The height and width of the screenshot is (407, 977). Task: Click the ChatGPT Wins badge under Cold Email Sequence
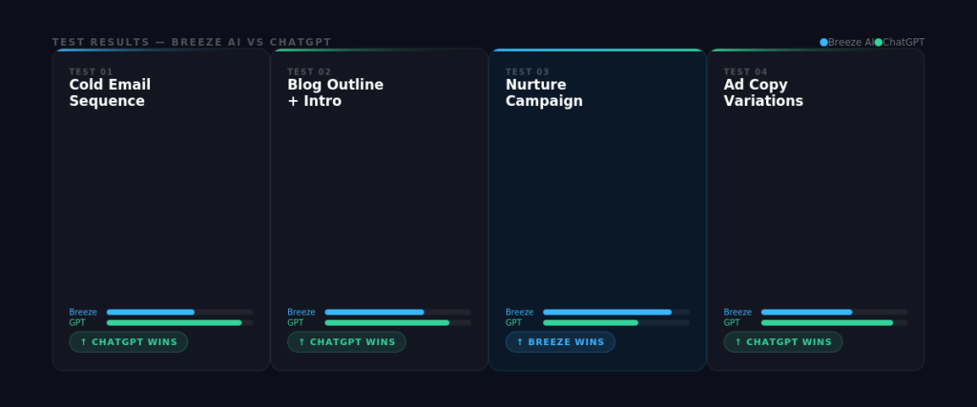click(129, 342)
